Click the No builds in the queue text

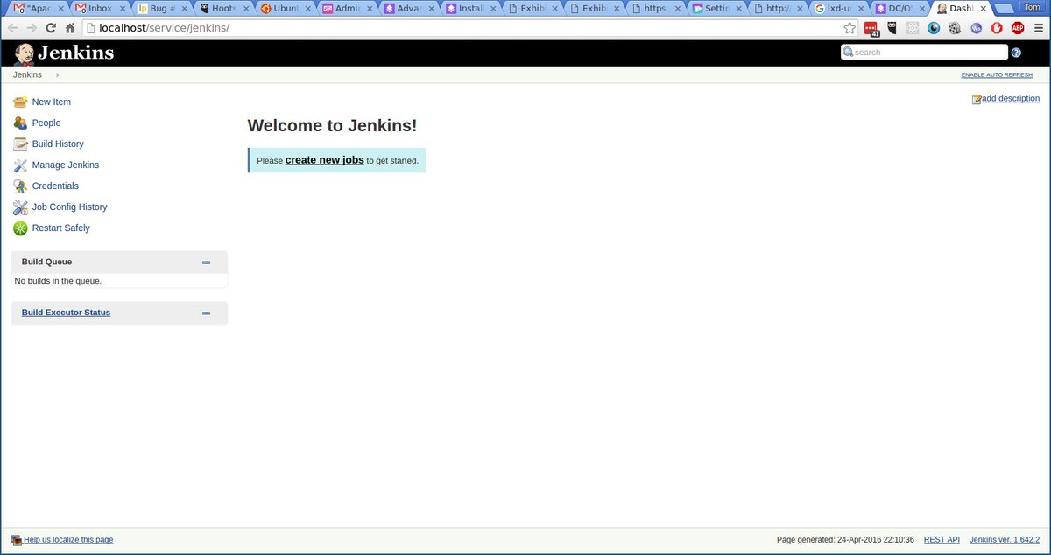click(x=59, y=281)
